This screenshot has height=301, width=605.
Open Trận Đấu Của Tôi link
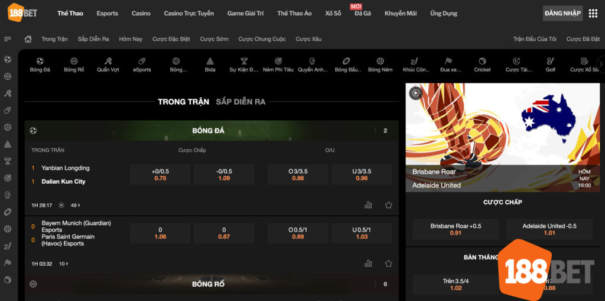tap(535, 39)
